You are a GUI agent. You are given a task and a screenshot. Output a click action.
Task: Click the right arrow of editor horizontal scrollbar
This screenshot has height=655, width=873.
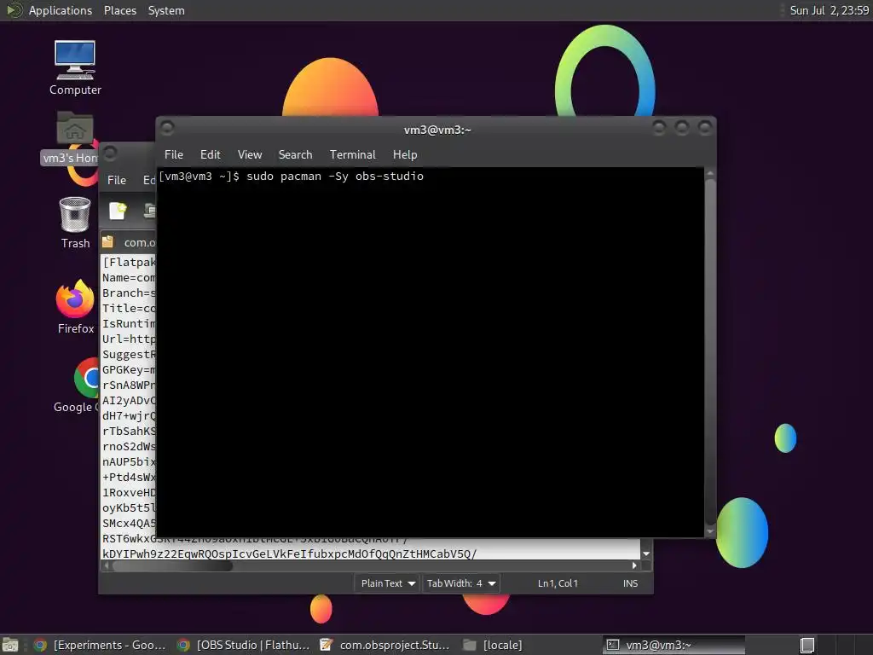tap(634, 565)
